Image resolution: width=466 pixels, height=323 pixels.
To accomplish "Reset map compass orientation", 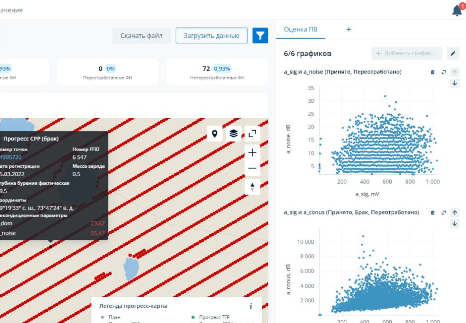I will [x=252, y=187].
